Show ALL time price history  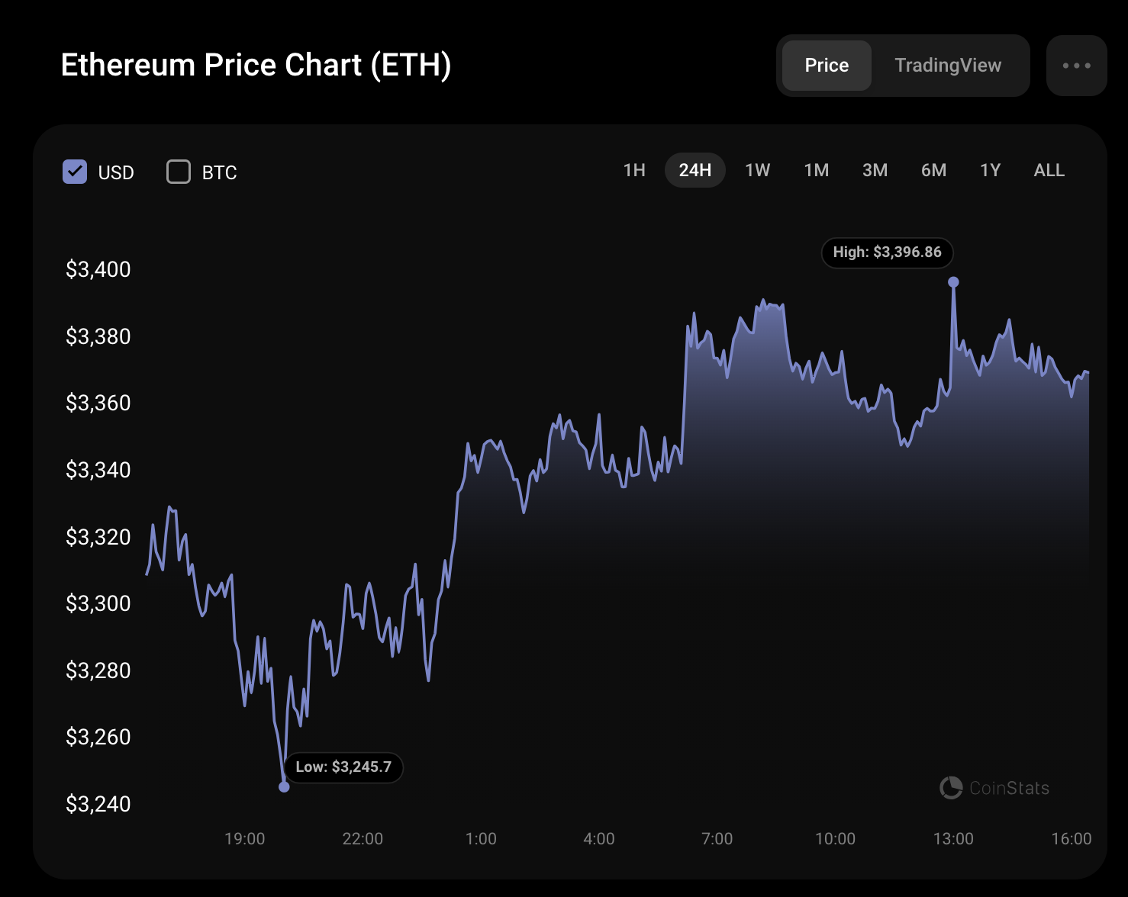(x=1049, y=170)
